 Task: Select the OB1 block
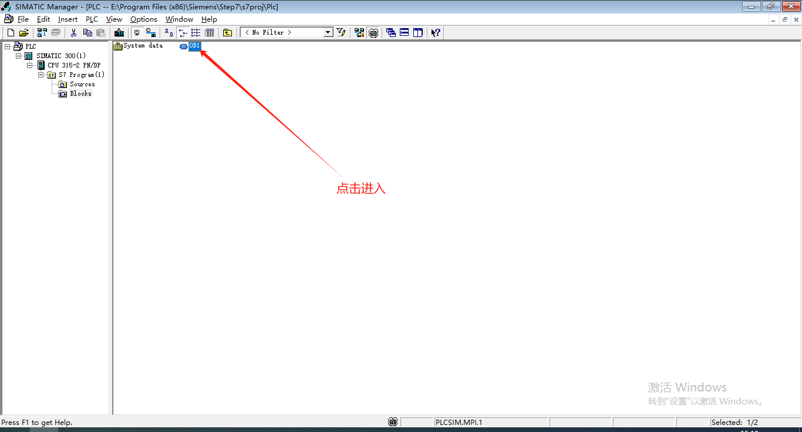pos(194,46)
